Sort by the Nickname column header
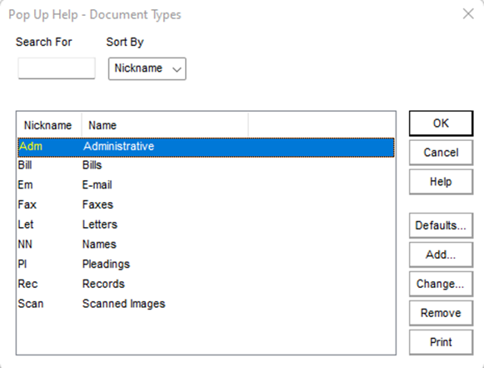 click(x=50, y=125)
